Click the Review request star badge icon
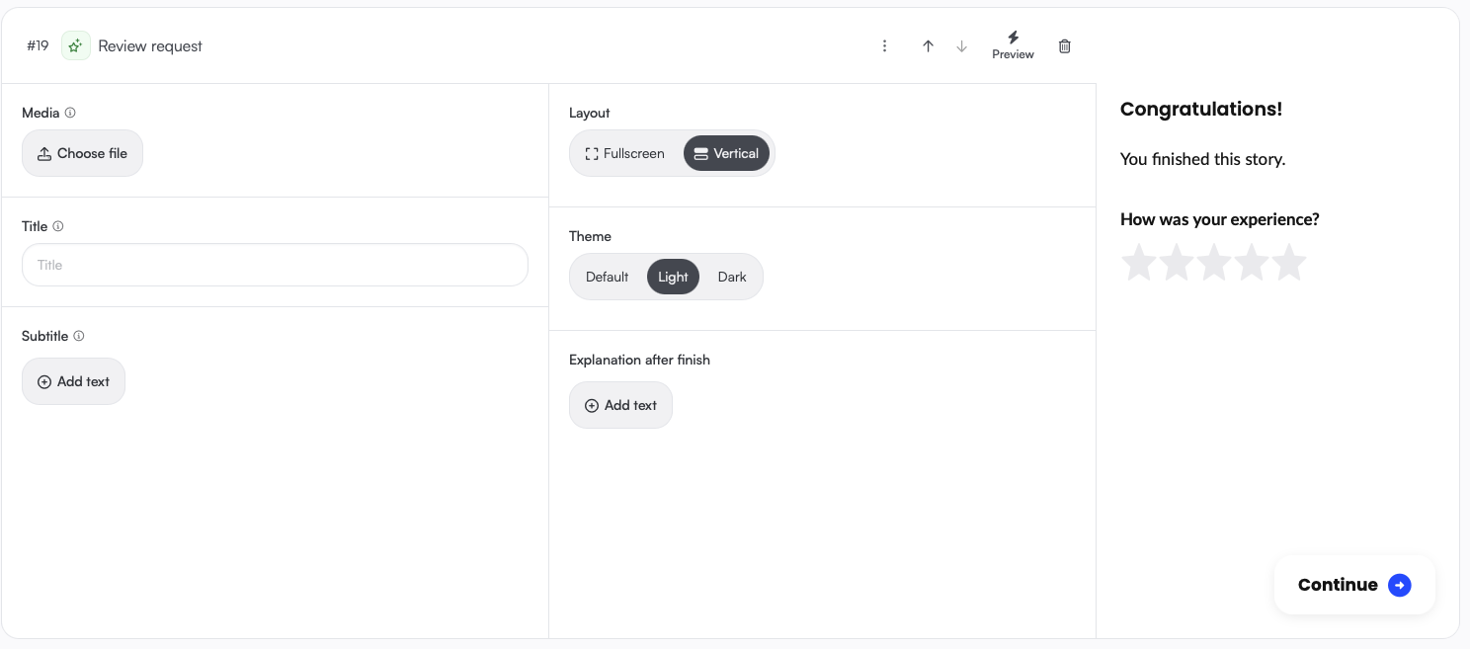 [76, 46]
